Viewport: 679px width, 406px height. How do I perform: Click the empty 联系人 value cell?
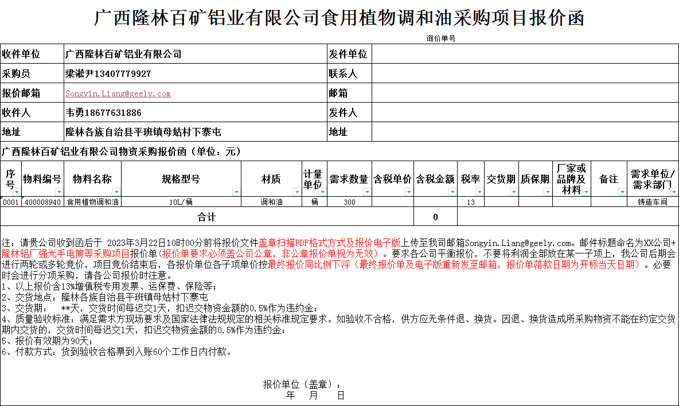[x=525, y=73]
